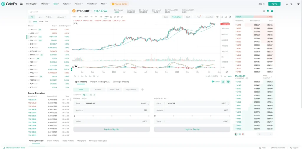Open the pie chart icon beside Tutorial
The height and width of the screenshot is (149, 302).
click(x=223, y=82)
